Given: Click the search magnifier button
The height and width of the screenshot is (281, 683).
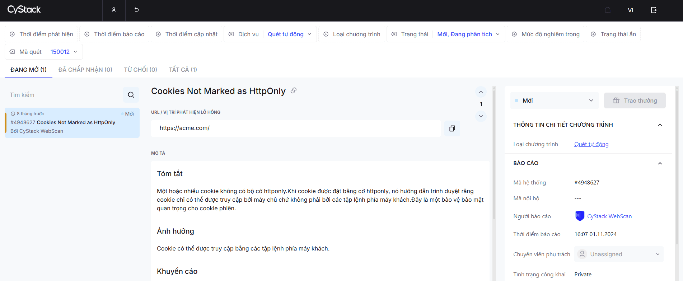Looking at the screenshot, I should [x=131, y=95].
